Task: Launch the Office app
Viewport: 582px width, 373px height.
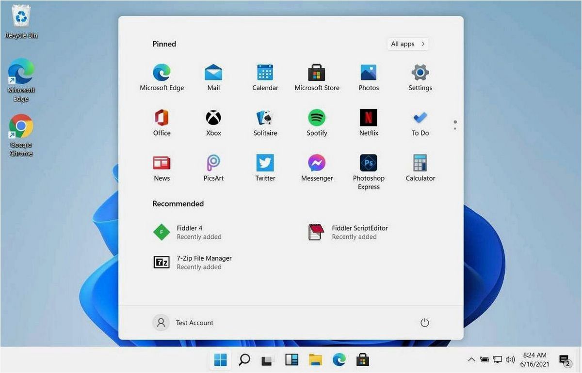Action: pos(162,123)
